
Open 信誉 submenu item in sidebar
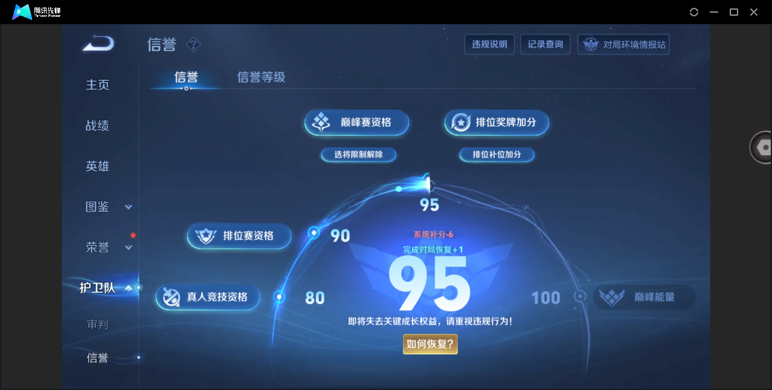[98, 358]
